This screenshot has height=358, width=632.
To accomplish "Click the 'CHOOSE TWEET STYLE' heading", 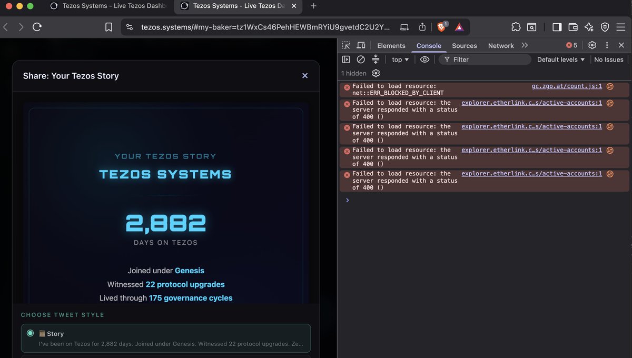I will point(63,315).
